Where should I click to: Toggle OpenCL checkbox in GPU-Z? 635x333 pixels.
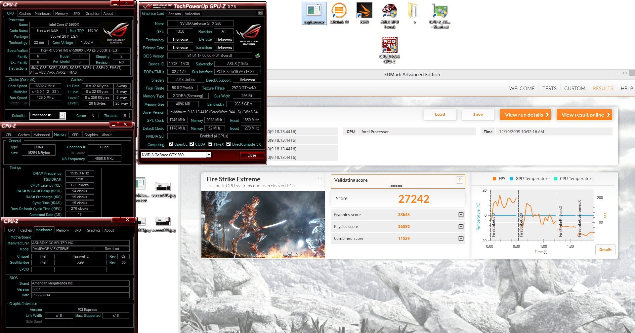(x=171, y=144)
